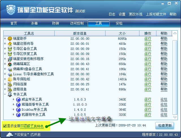This screenshot has height=138, width=181.
Task: Click the 云安全 cloud status icon
Action: [x=10, y=134]
